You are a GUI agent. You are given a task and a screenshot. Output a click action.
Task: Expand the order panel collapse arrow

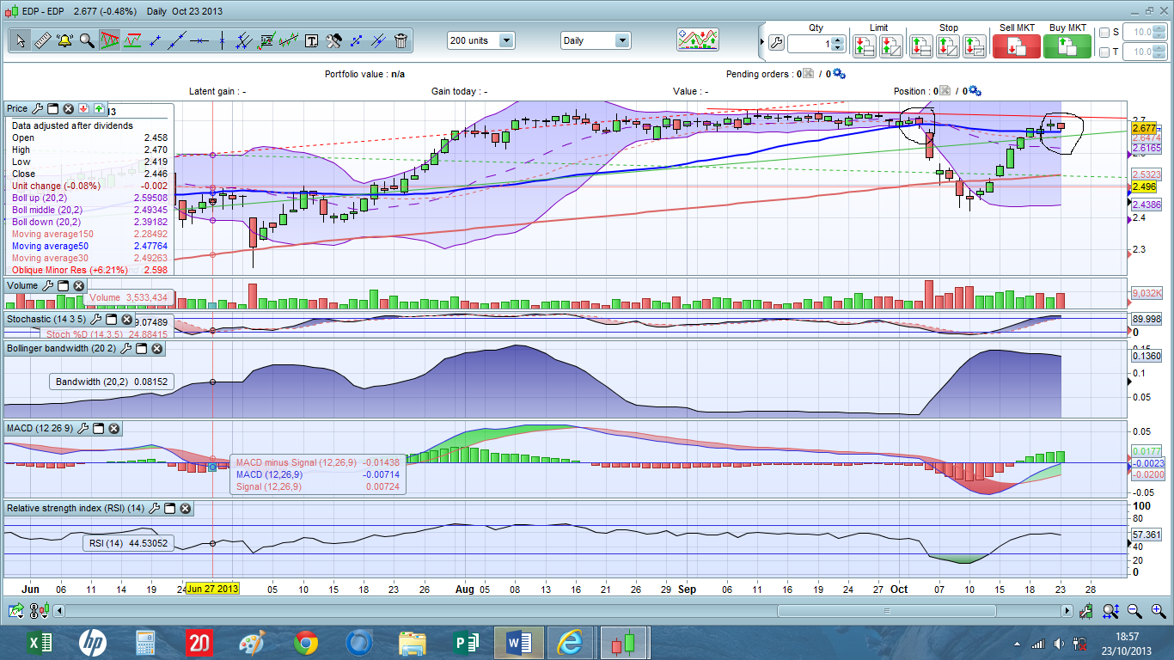coord(761,40)
